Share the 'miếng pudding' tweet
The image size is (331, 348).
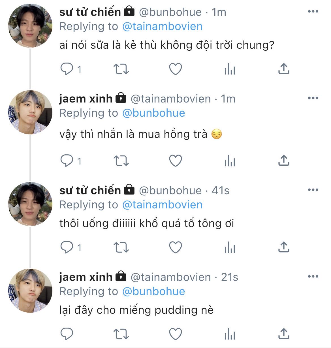(283, 334)
